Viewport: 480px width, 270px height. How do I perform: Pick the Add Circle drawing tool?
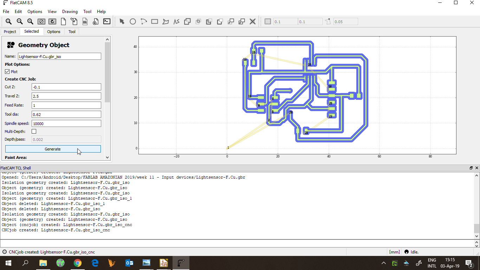click(x=133, y=21)
